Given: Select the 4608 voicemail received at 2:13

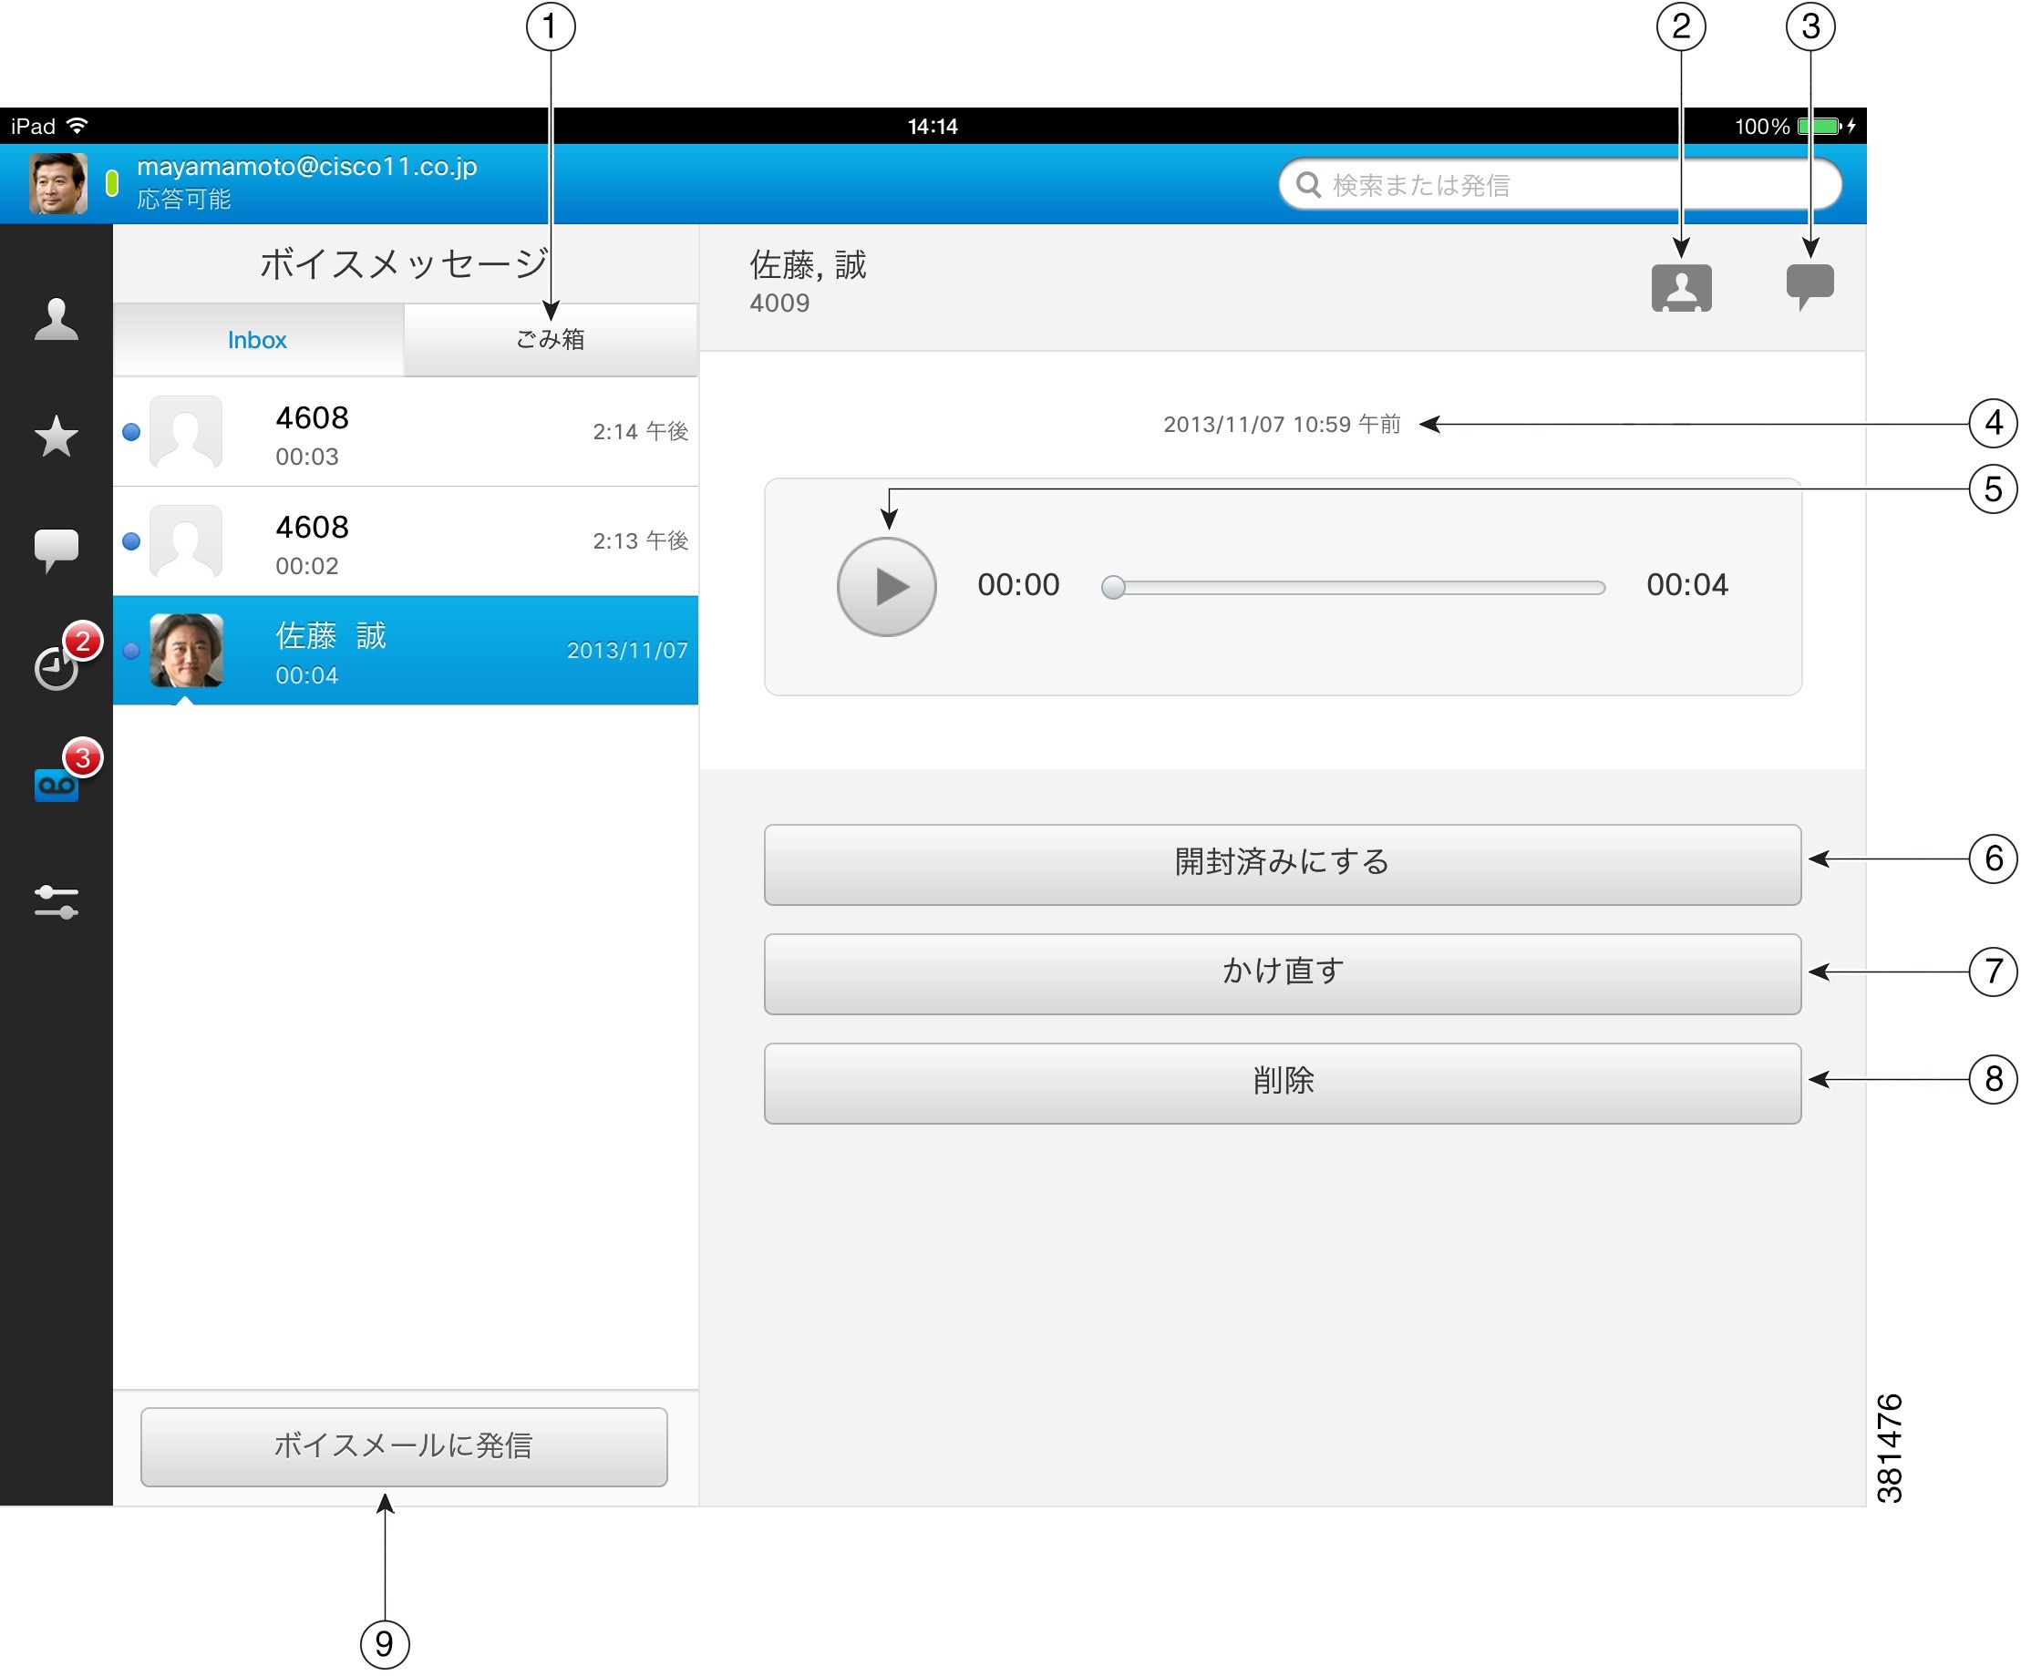Looking at the screenshot, I should pos(404,541).
